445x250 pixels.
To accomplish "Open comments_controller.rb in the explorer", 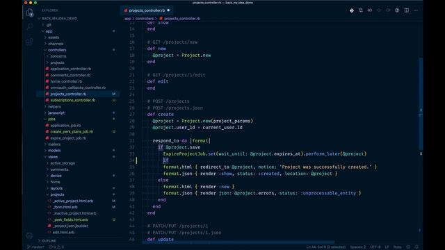I will click(70, 75).
